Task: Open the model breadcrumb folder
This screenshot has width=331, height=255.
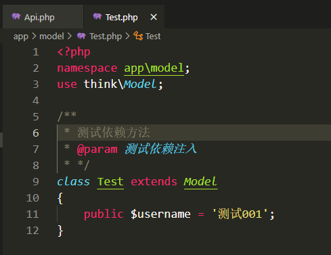Action: tap(51, 36)
